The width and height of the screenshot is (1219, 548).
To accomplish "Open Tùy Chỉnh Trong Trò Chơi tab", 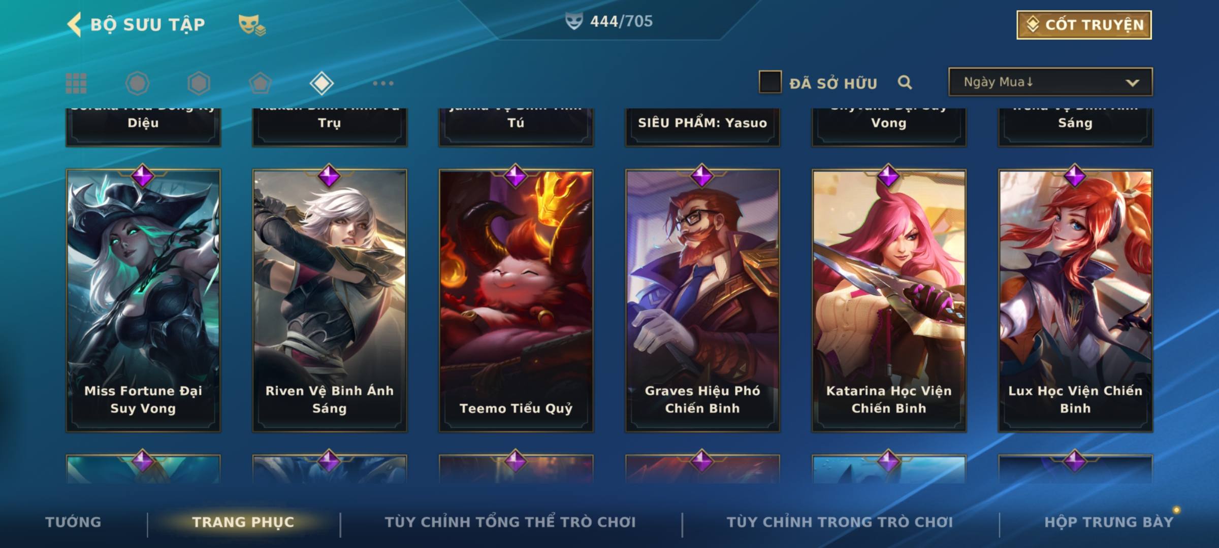I will coord(840,522).
